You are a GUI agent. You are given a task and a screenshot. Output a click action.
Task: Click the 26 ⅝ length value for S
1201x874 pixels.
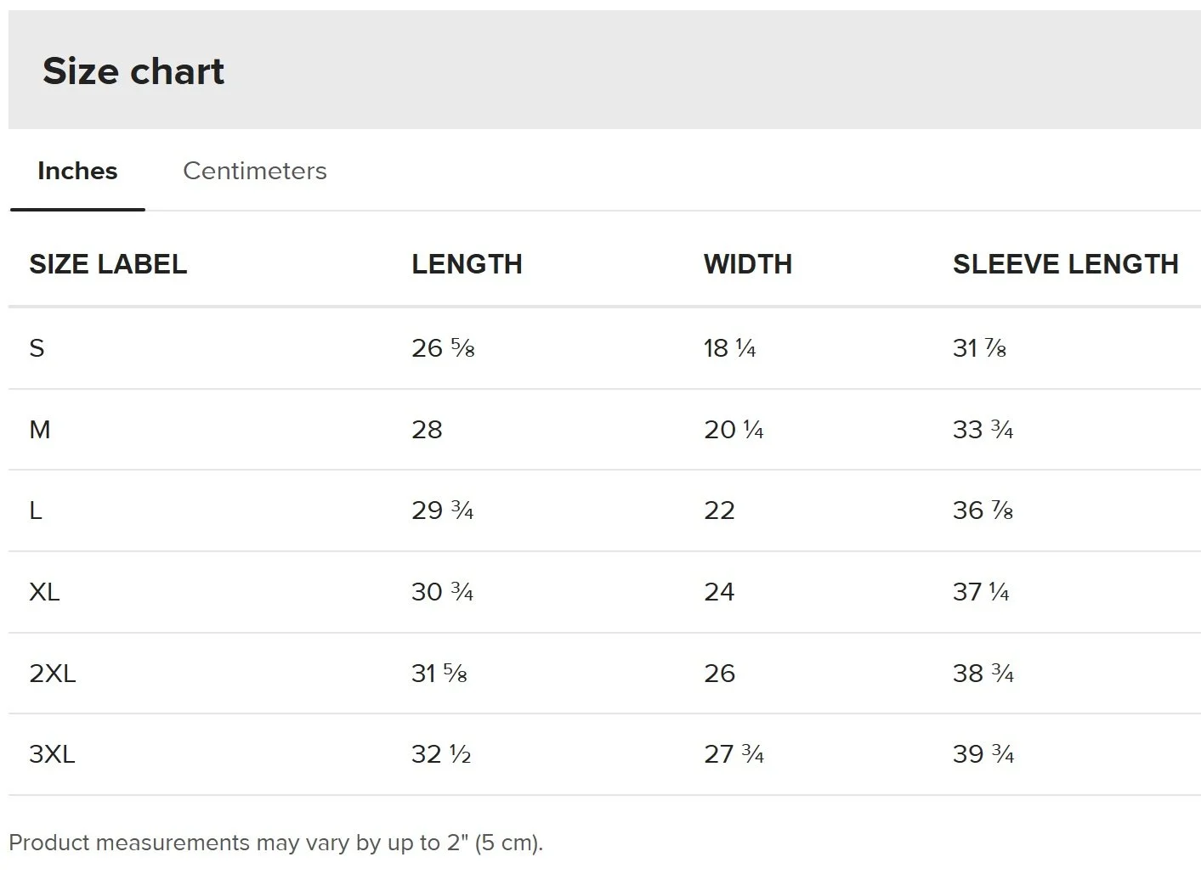[443, 348]
